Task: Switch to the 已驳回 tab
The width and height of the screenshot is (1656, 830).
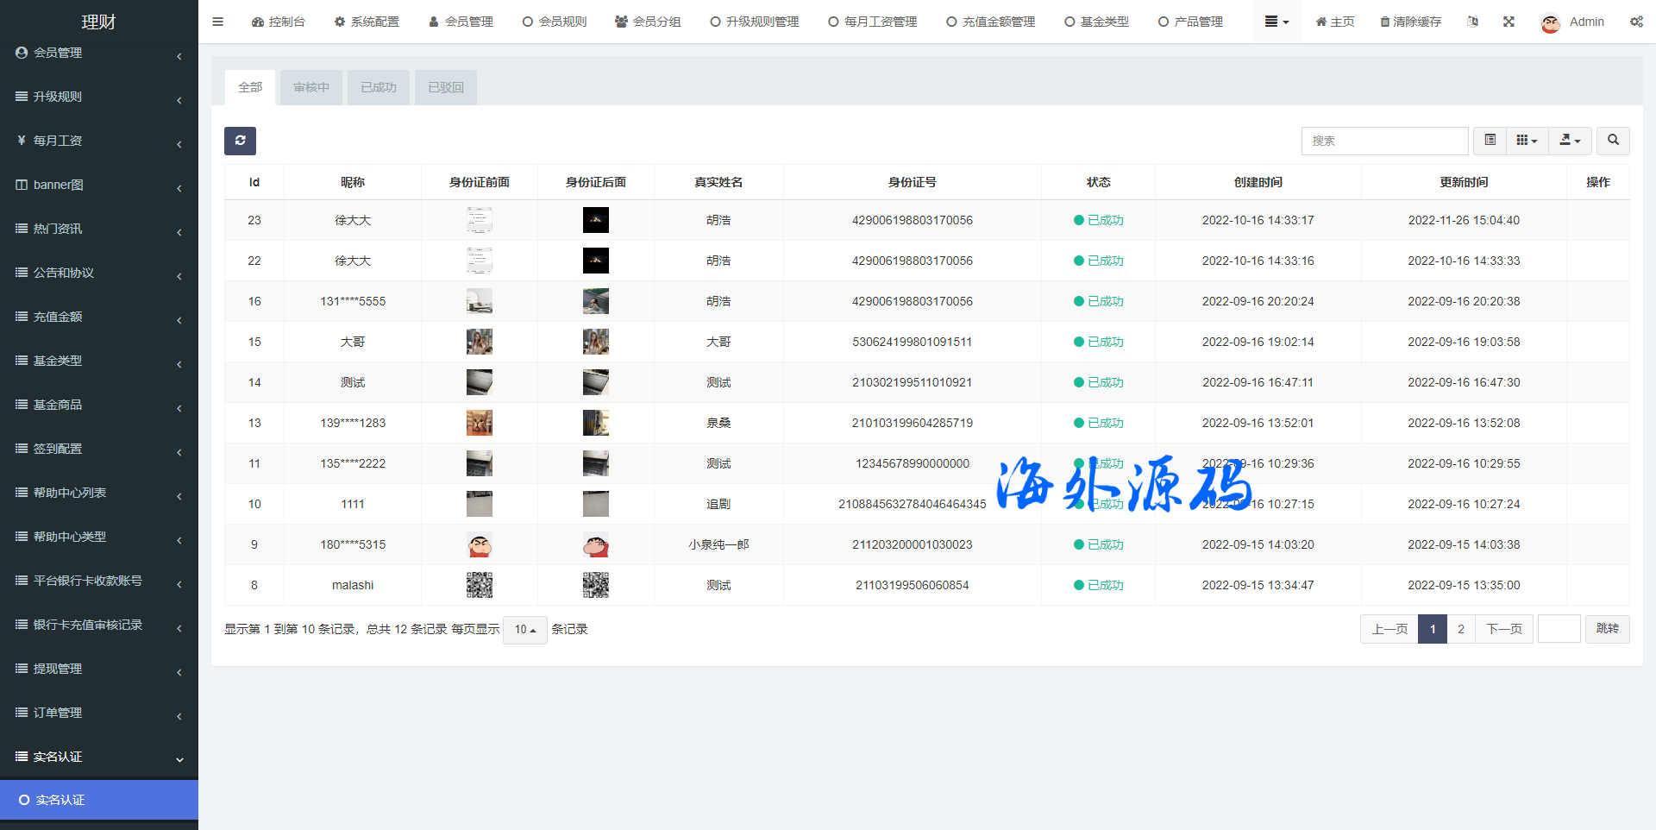Action: 446,87
